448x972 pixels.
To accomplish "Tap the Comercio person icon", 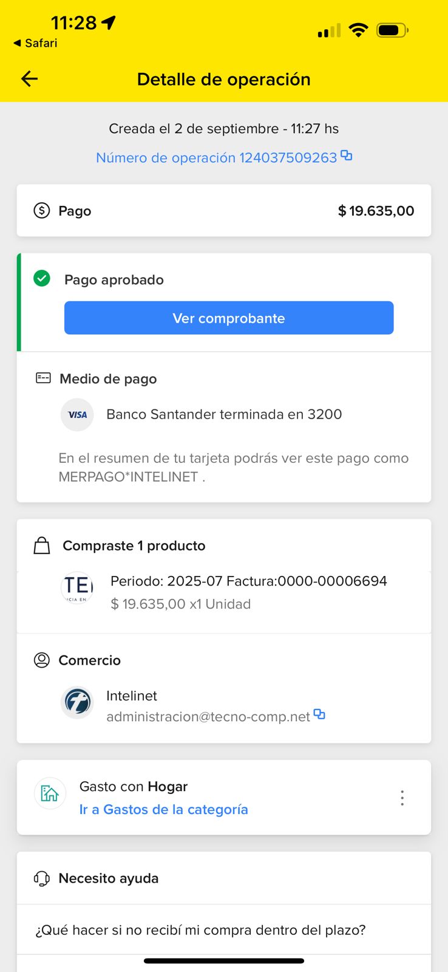I will pos(42,660).
